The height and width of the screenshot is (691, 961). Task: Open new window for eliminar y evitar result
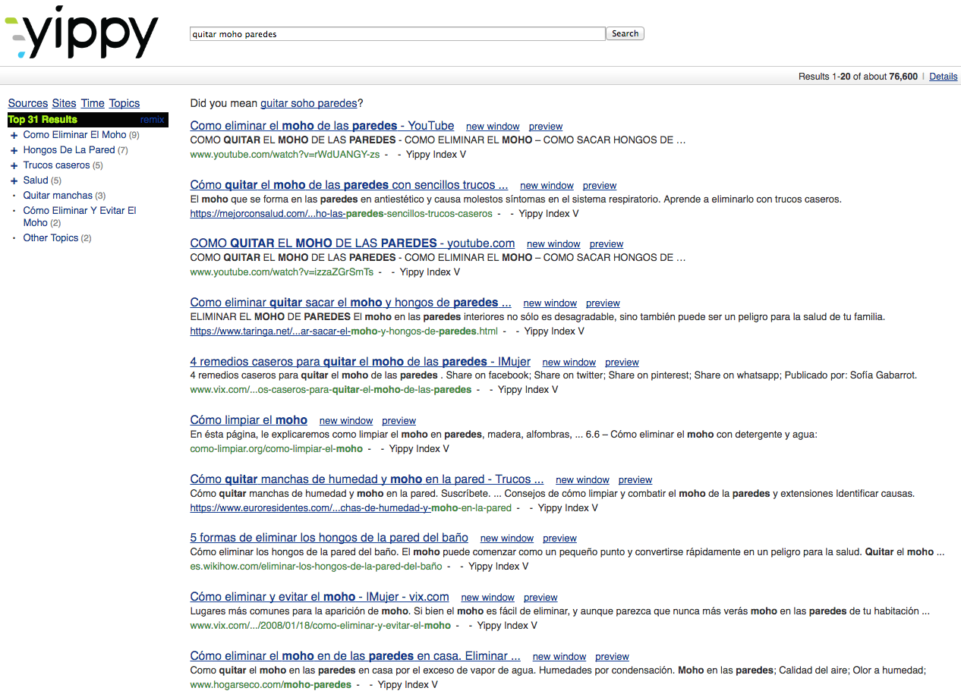pyautogui.click(x=488, y=598)
